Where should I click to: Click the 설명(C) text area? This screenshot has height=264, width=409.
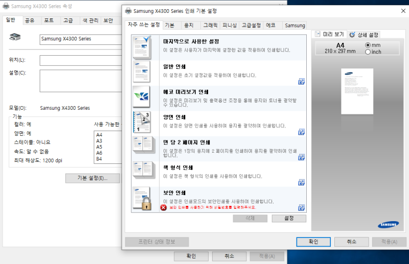(81, 81)
